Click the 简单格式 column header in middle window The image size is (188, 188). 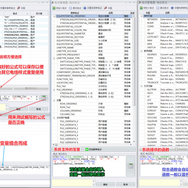(75, 13)
